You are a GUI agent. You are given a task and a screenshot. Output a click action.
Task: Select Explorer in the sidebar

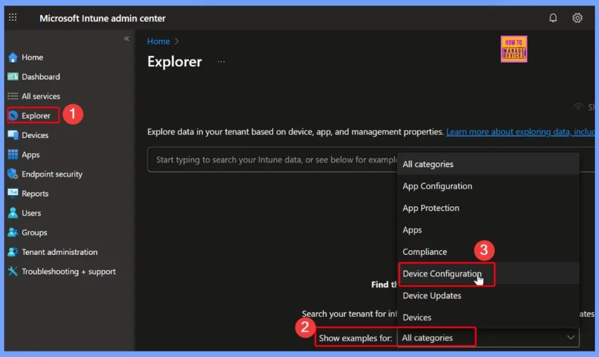(36, 116)
